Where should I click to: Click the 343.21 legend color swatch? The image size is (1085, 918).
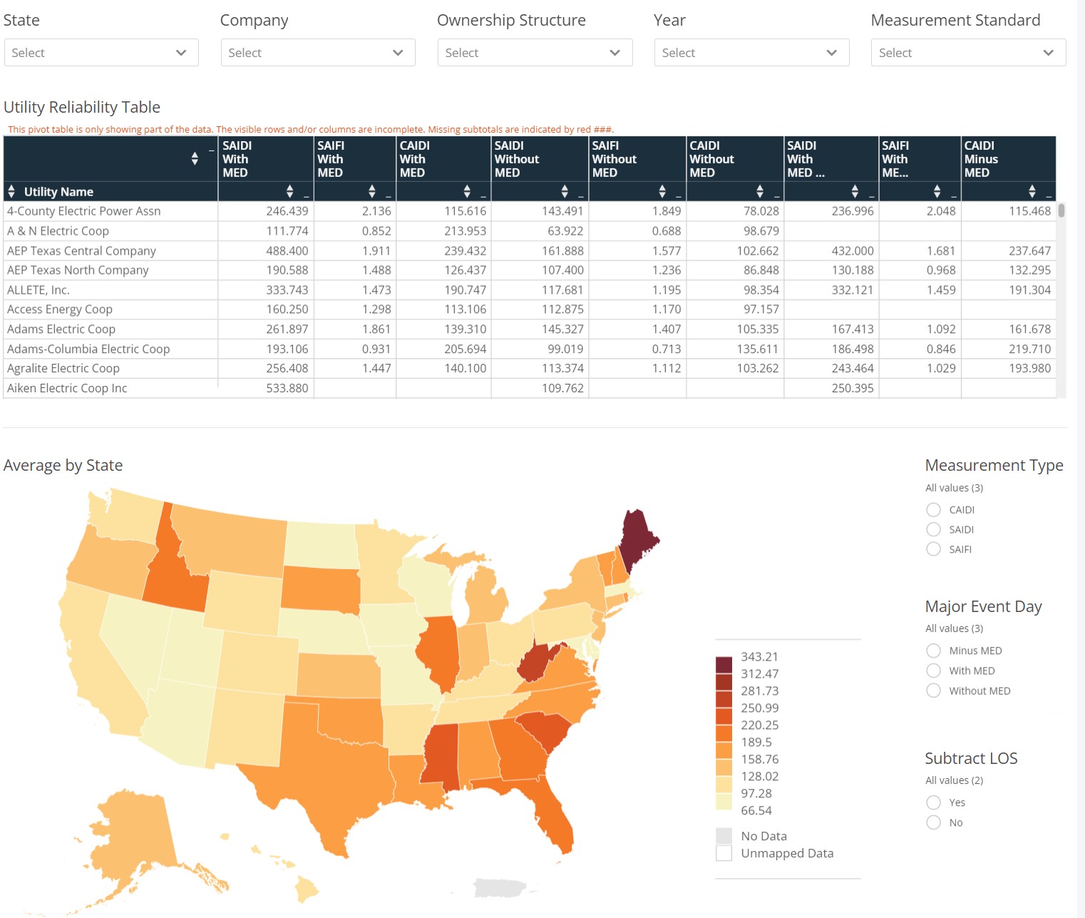coord(724,665)
